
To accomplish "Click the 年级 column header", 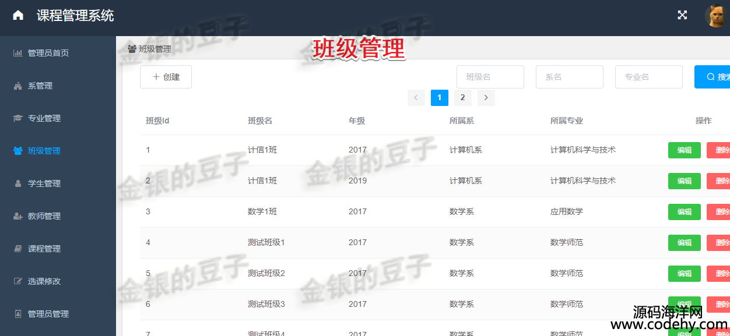I will [x=357, y=121].
